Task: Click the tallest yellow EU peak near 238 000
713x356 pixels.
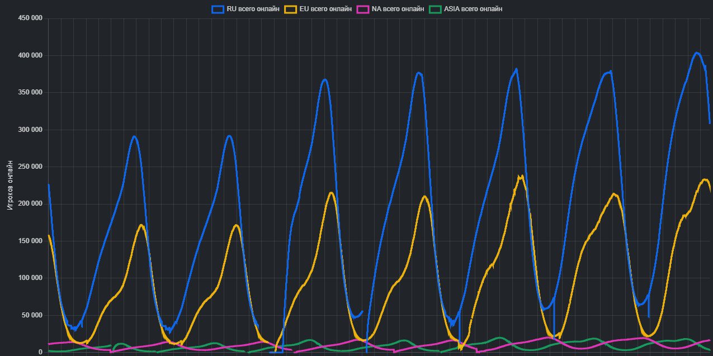Action: pos(521,177)
